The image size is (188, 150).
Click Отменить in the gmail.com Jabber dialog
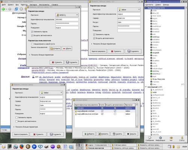pos(116,51)
